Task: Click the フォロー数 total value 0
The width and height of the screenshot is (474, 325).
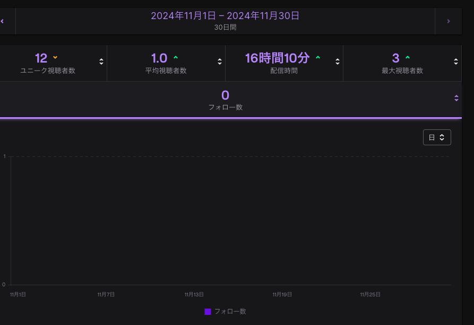Action: (x=225, y=95)
